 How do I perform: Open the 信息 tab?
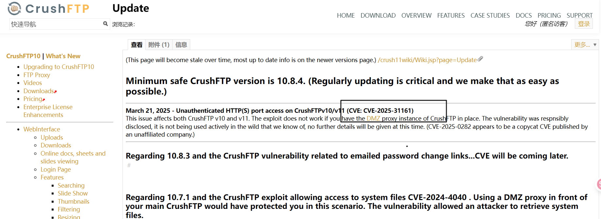181,45
